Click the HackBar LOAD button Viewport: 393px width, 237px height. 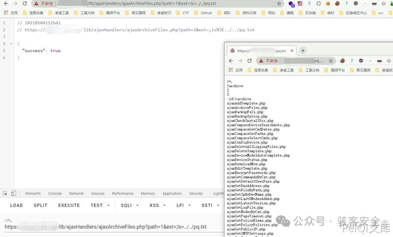(x=16, y=205)
